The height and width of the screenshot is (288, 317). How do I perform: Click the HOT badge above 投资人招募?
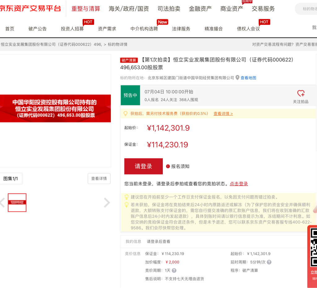(88, 22)
